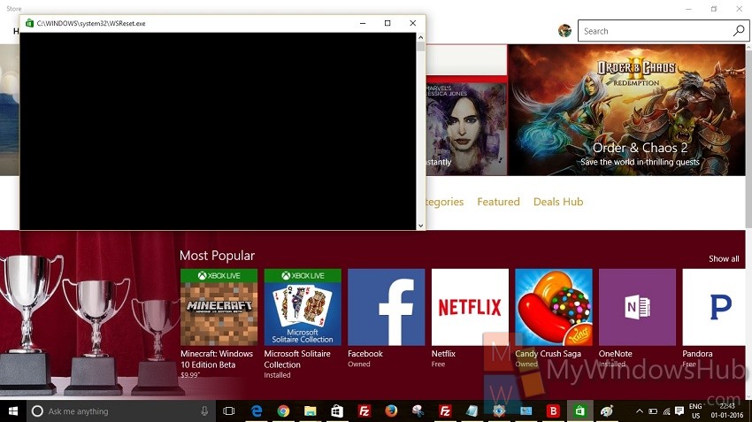Screen dimensions: 752x422
Task: Click the 'Most Popular' heading
Action: click(217, 256)
